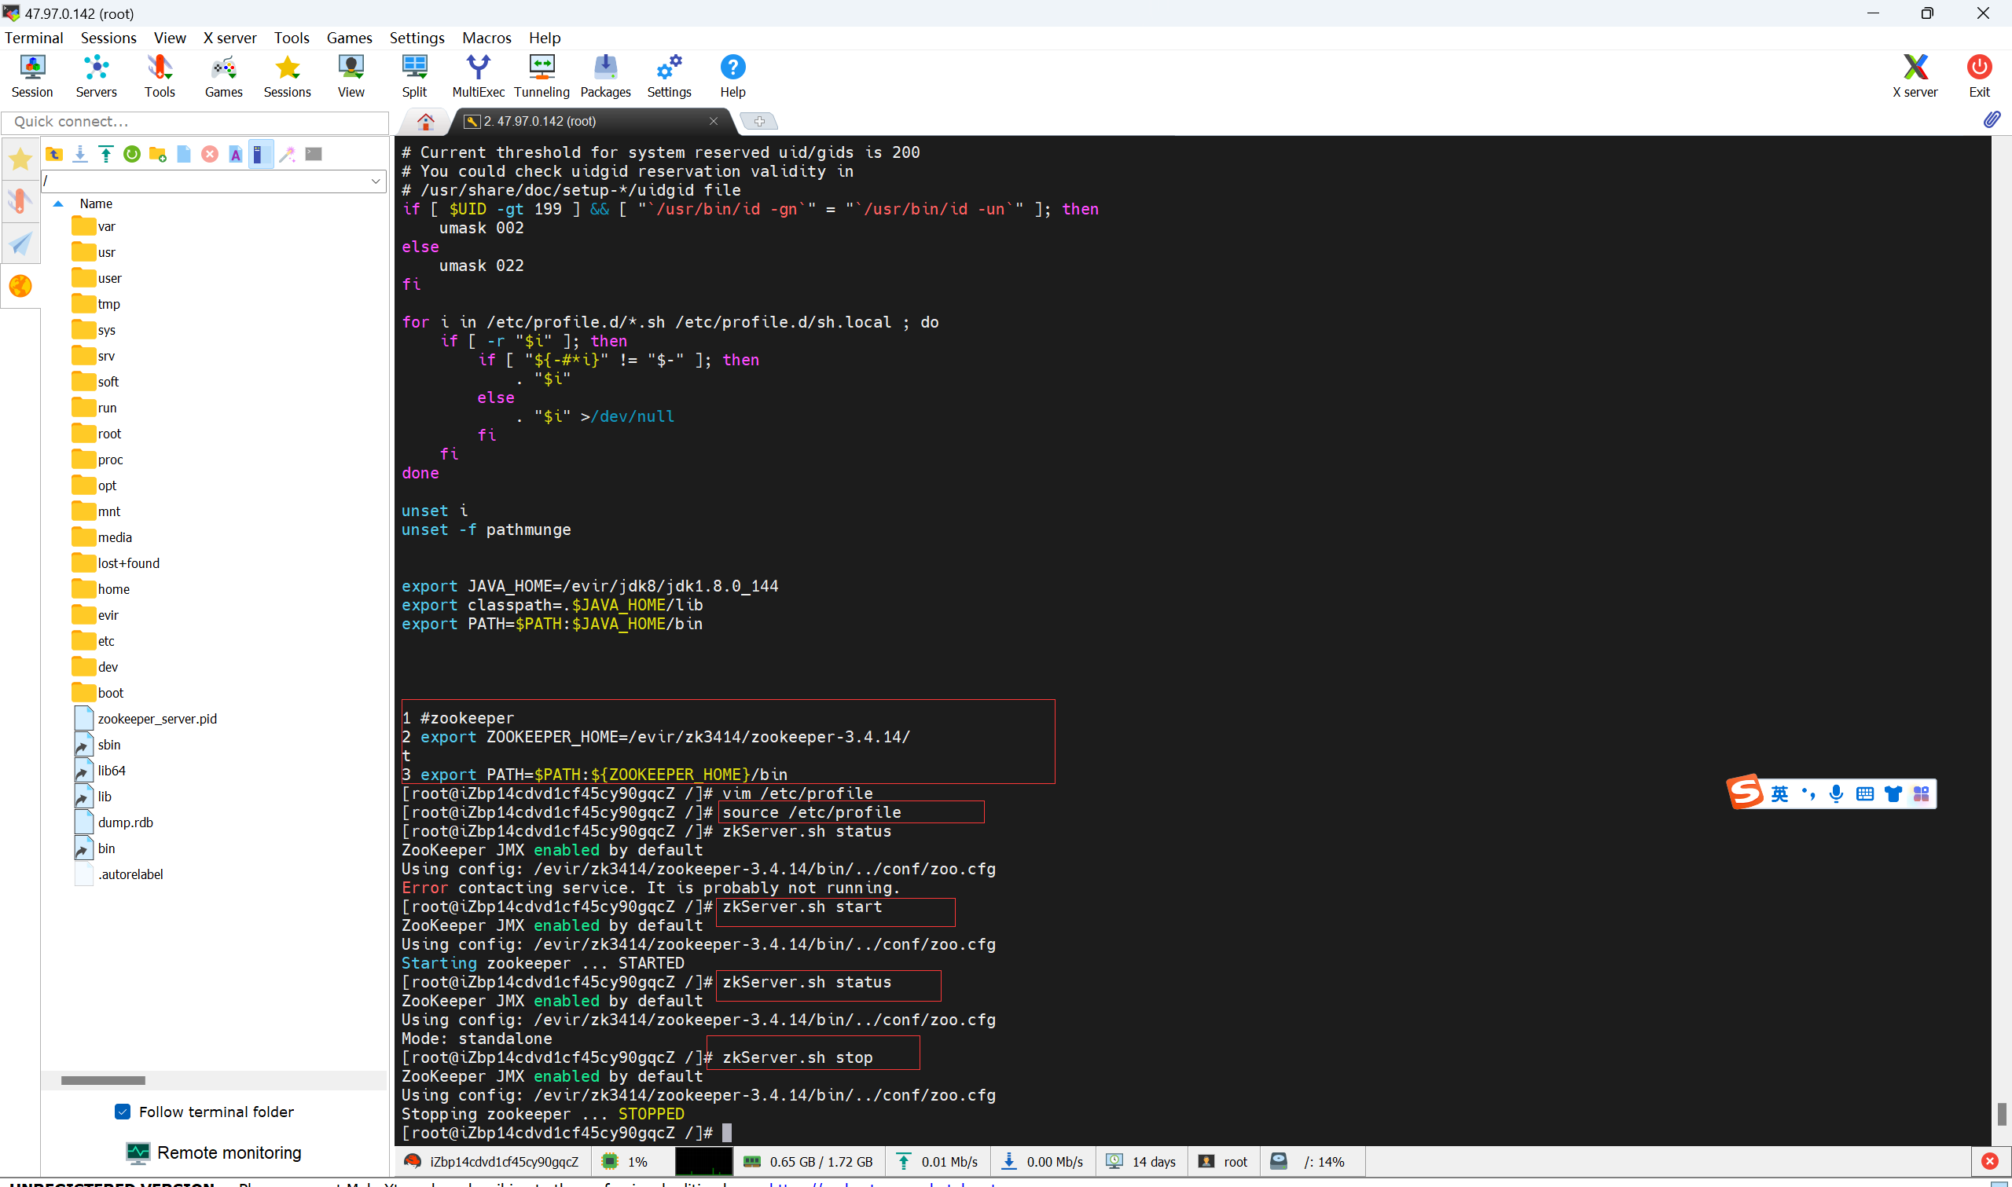2012x1187 pixels.
Task: Click Name column sort arrow
Action: click(57, 204)
